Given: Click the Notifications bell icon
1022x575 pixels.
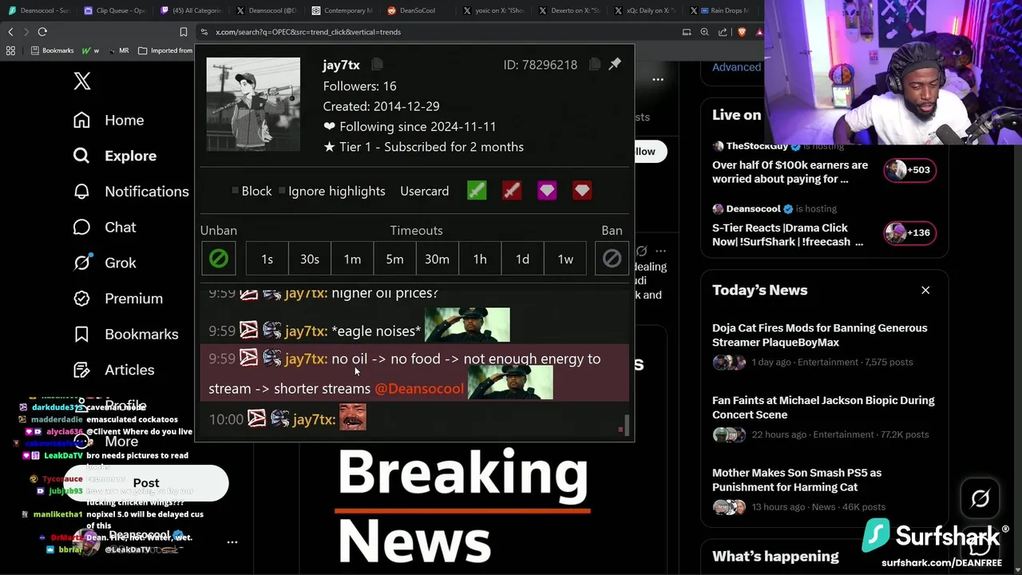Looking at the screenshot, I should click(81, 192).
